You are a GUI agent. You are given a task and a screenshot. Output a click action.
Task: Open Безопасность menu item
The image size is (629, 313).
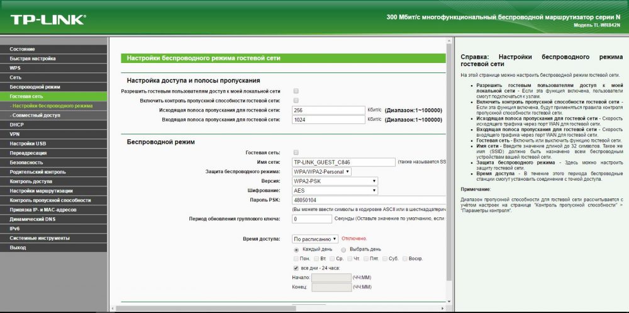pos(53,162)
